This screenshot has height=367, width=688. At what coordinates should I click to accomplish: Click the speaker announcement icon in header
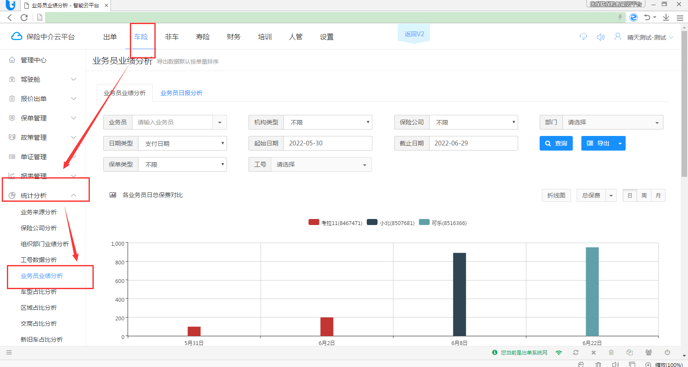(x=601, y=37)
